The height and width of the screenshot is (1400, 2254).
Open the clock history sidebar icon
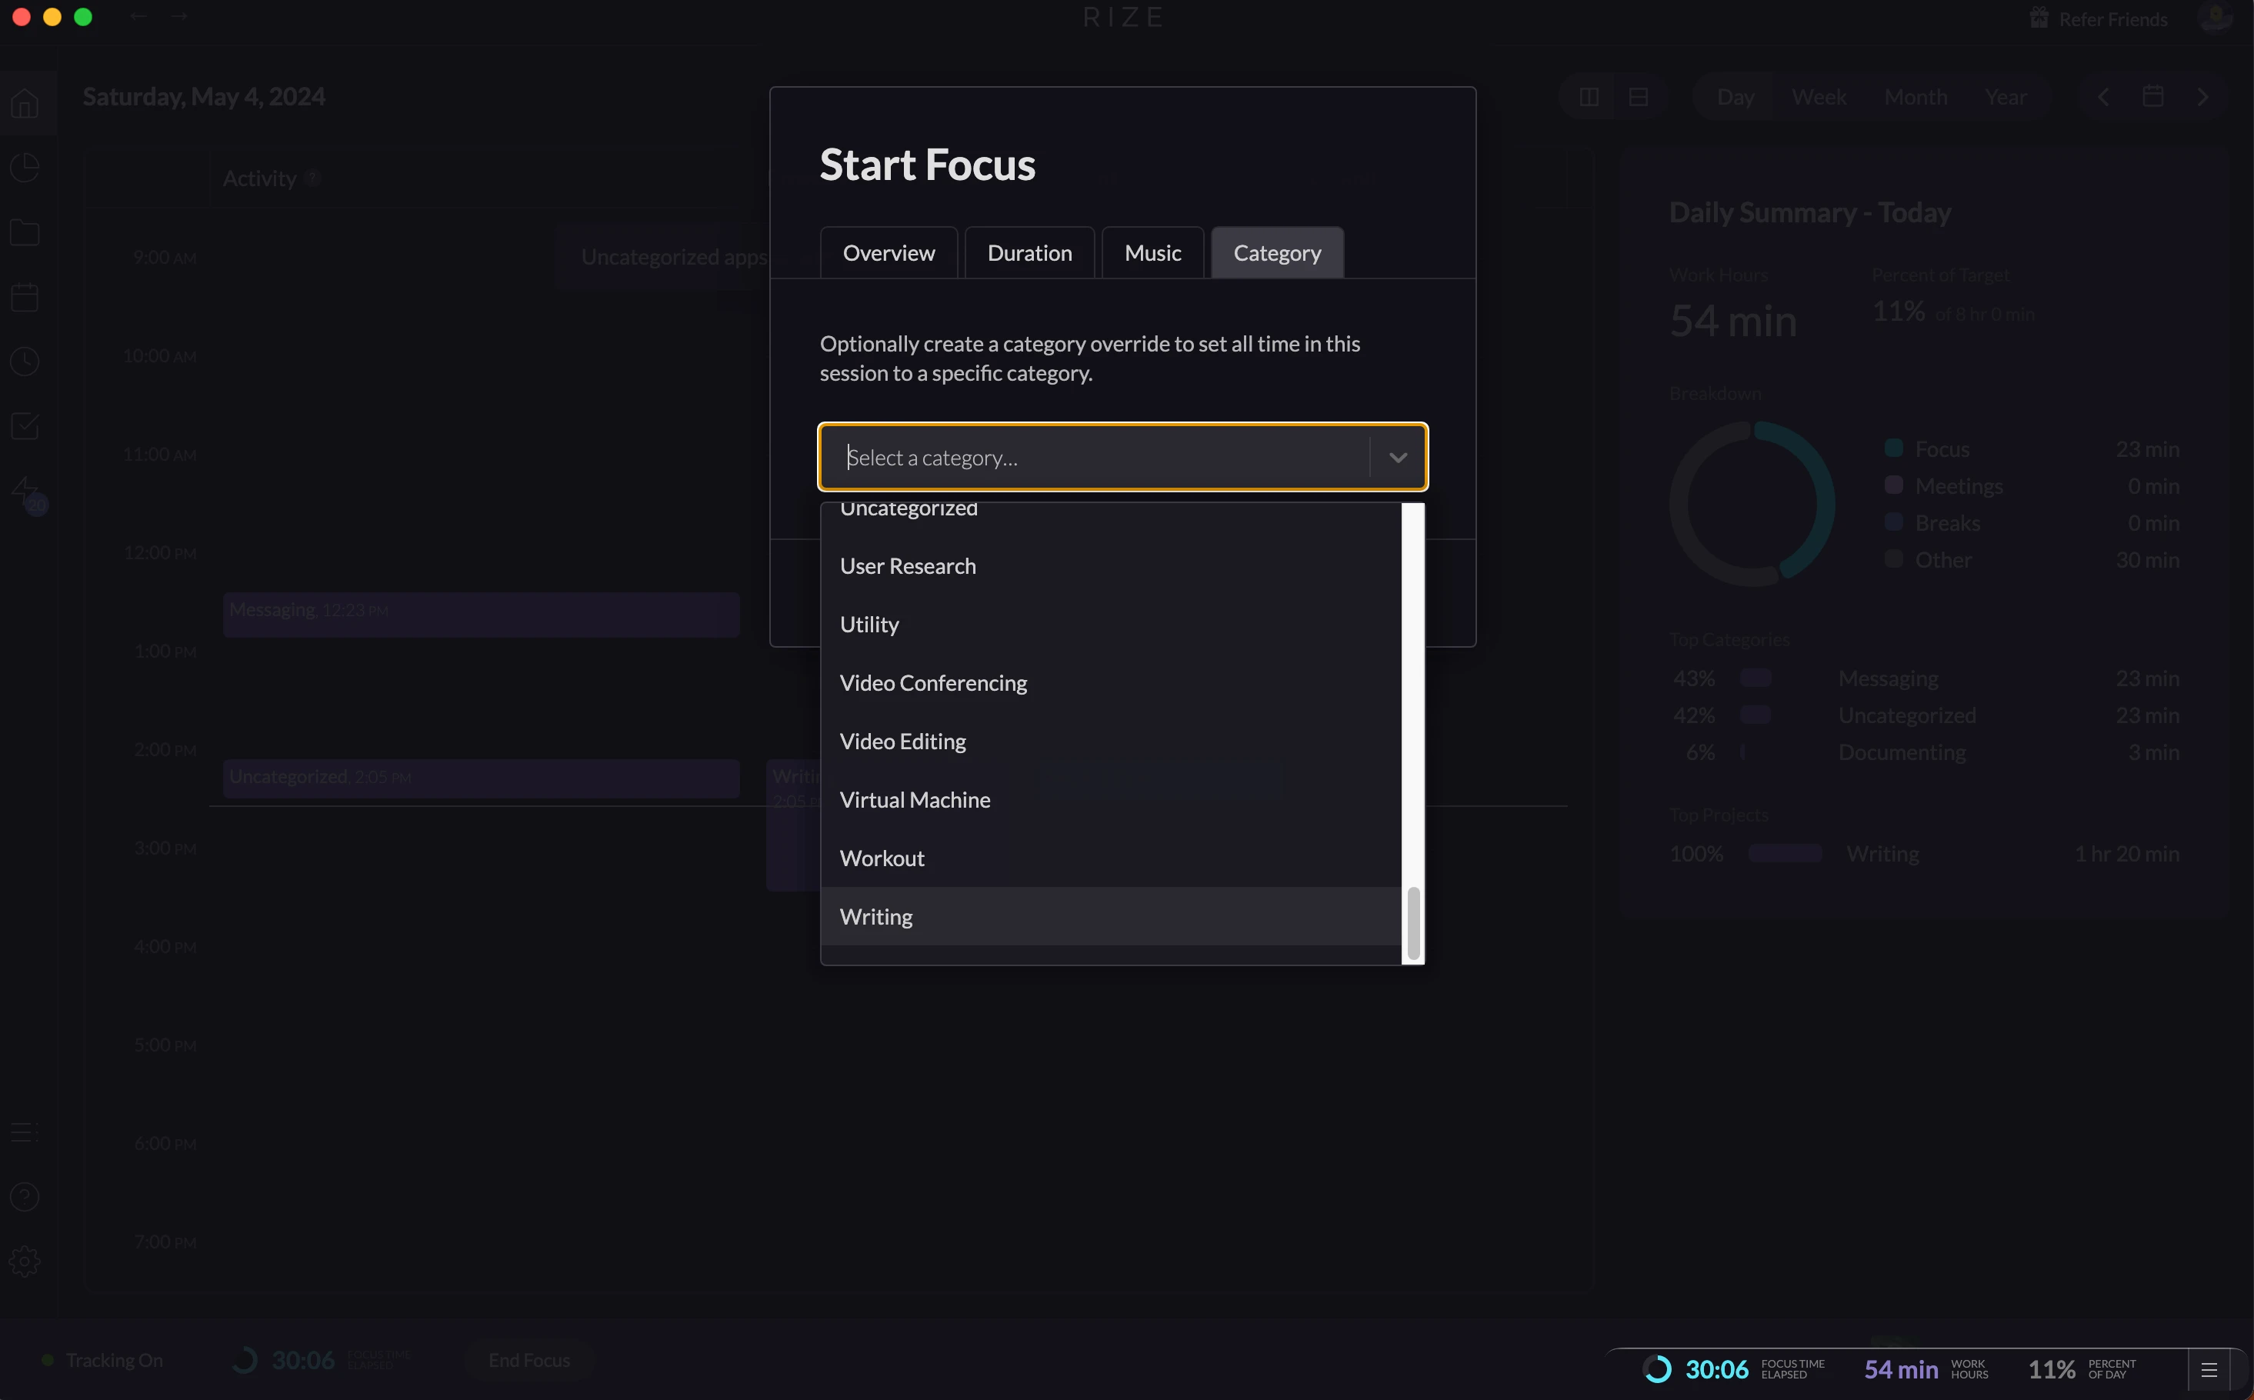[25, 361]
